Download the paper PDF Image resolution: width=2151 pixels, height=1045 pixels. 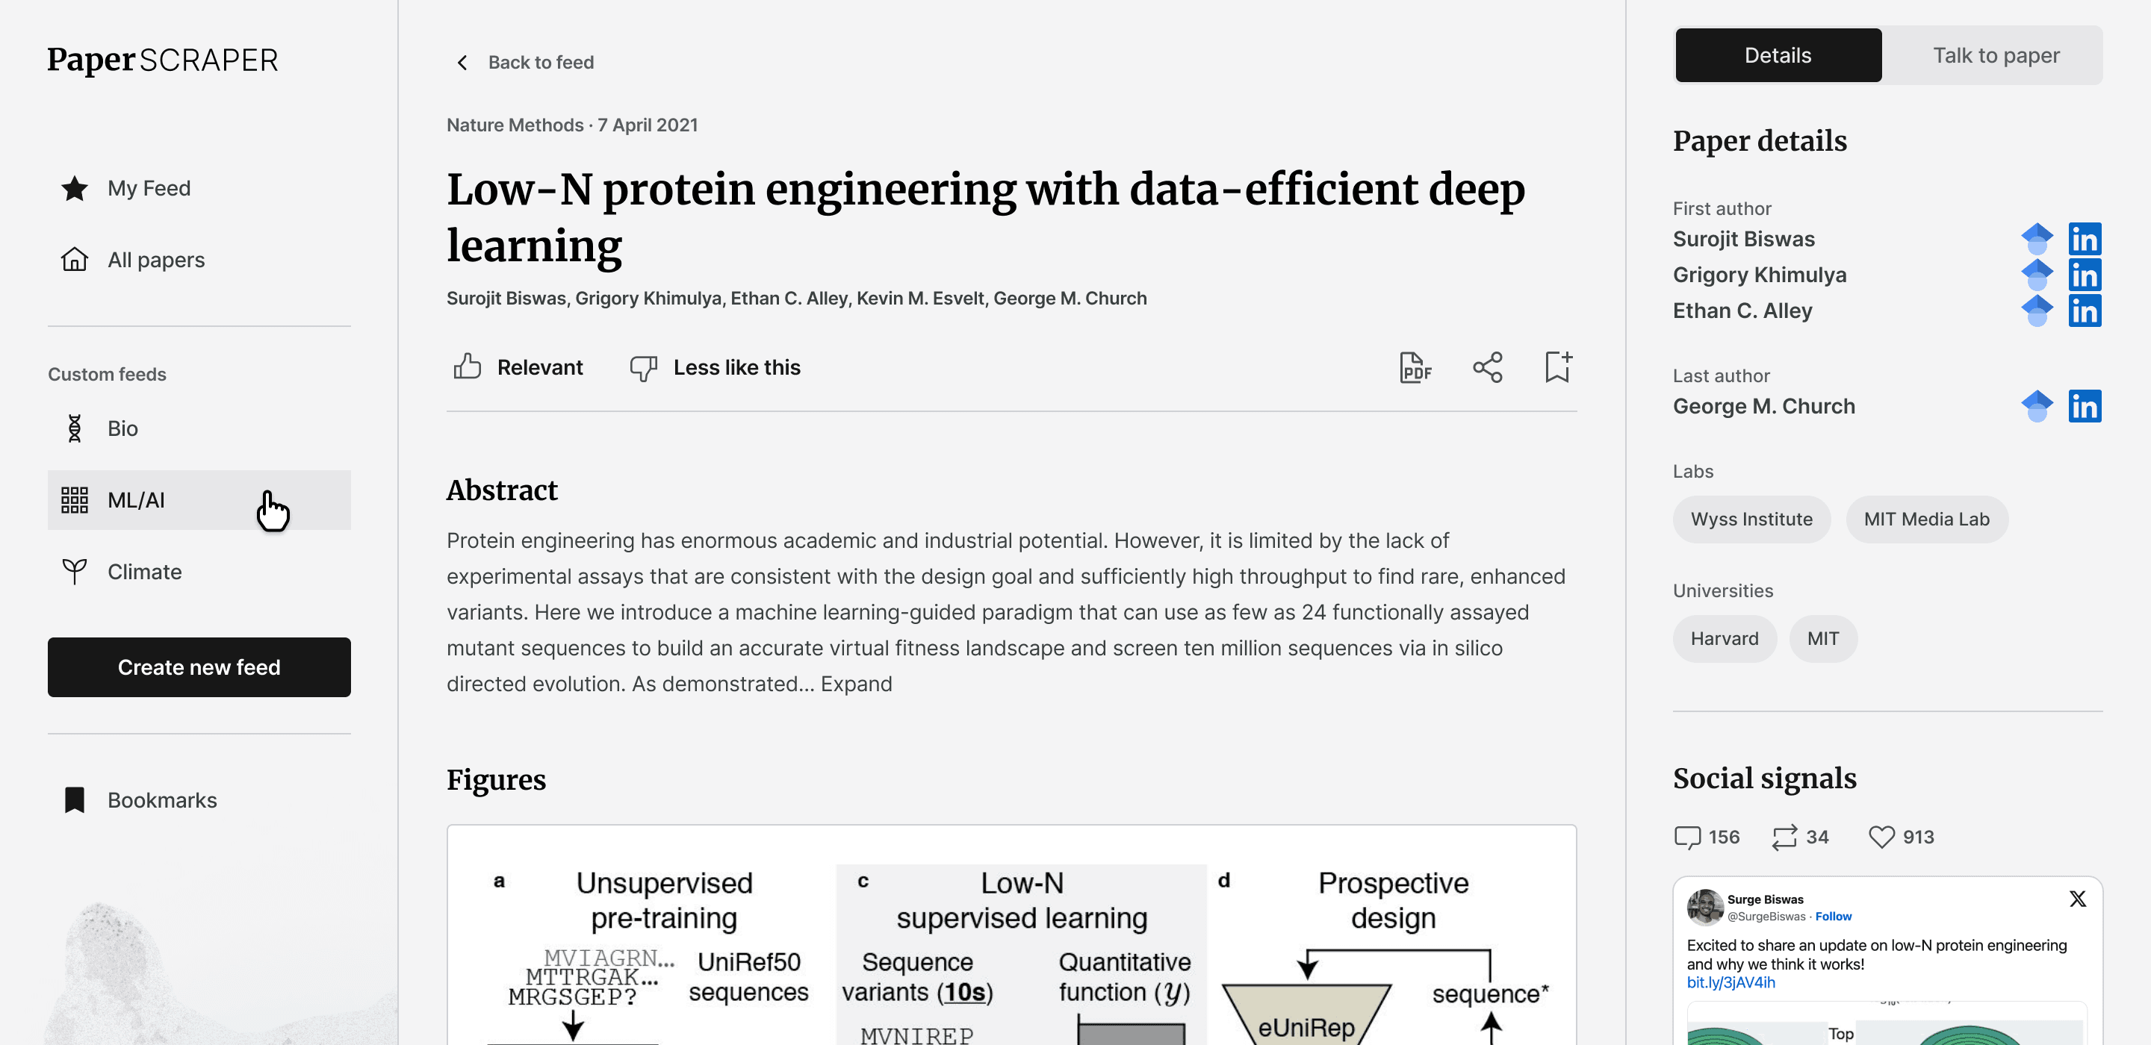tap(1415, 367)
